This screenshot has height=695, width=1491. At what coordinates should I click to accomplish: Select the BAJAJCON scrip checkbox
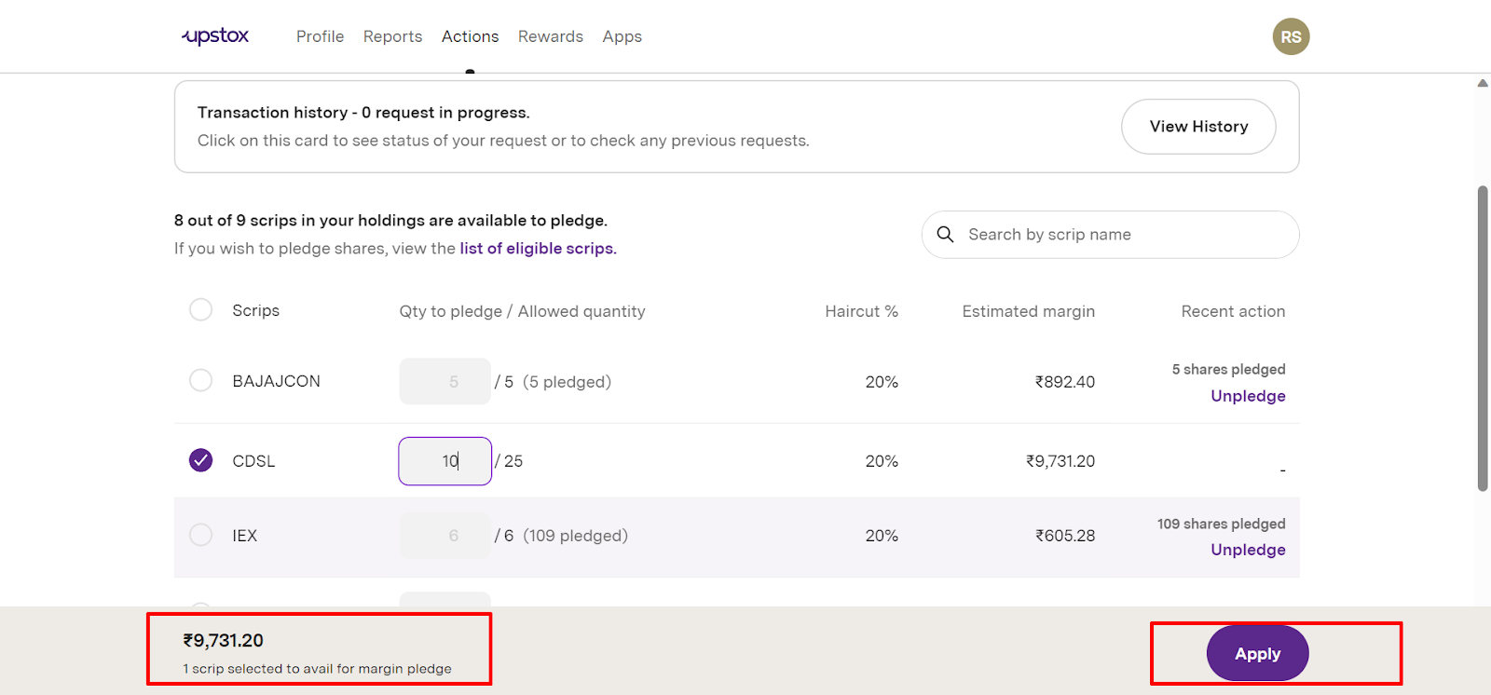click(x=200, y=380)
